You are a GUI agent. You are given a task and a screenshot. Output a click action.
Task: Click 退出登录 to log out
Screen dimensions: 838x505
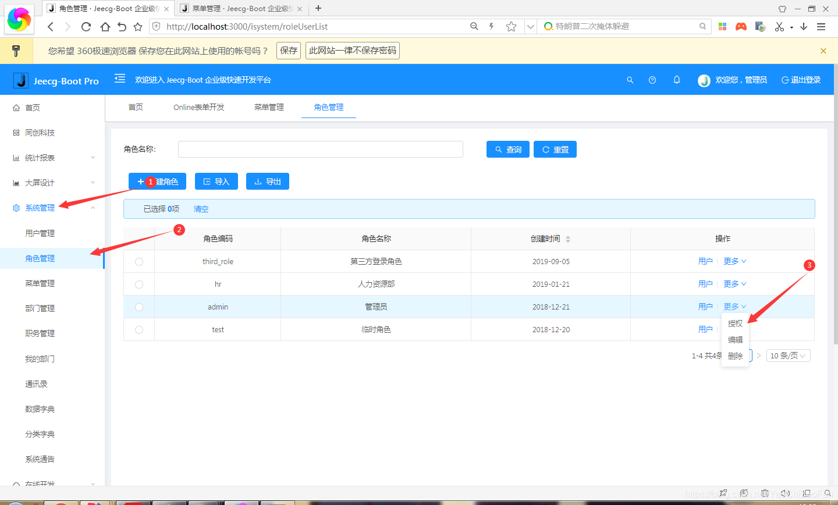point(801,80)
